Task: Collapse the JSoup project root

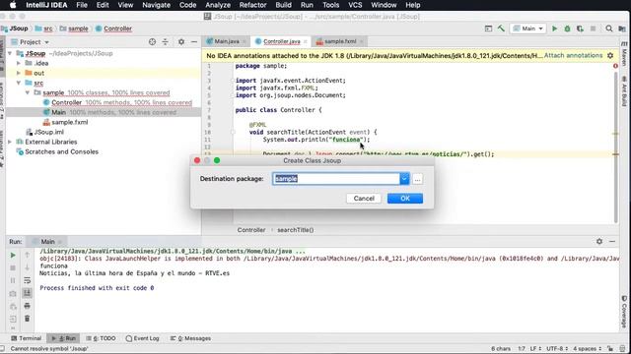Action: coord(10,53)
